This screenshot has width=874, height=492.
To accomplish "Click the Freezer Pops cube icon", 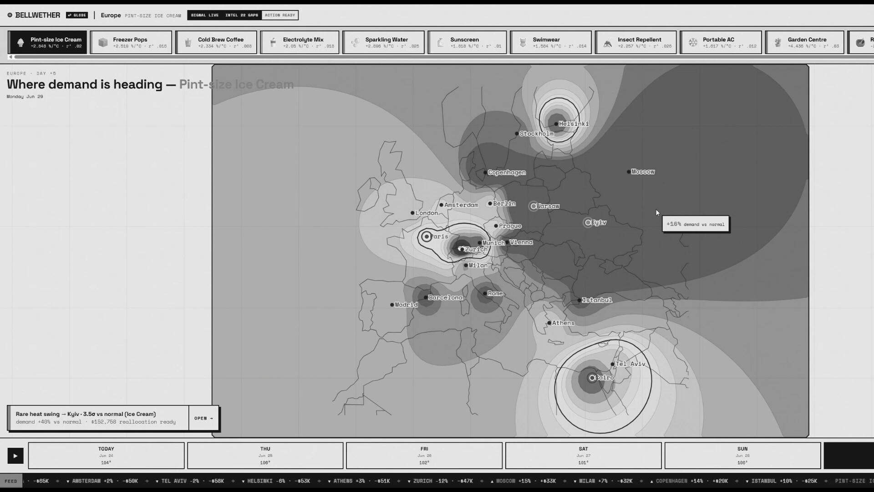I will 103,42.
